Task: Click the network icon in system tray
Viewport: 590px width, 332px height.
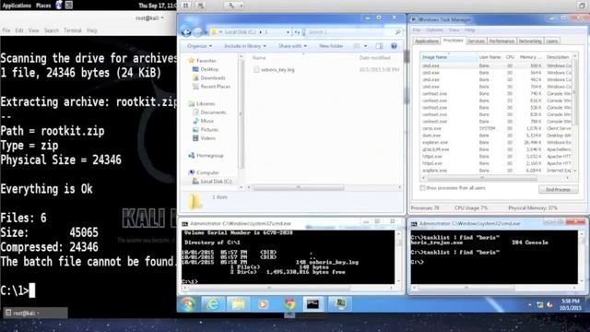Action: point(540,305)
